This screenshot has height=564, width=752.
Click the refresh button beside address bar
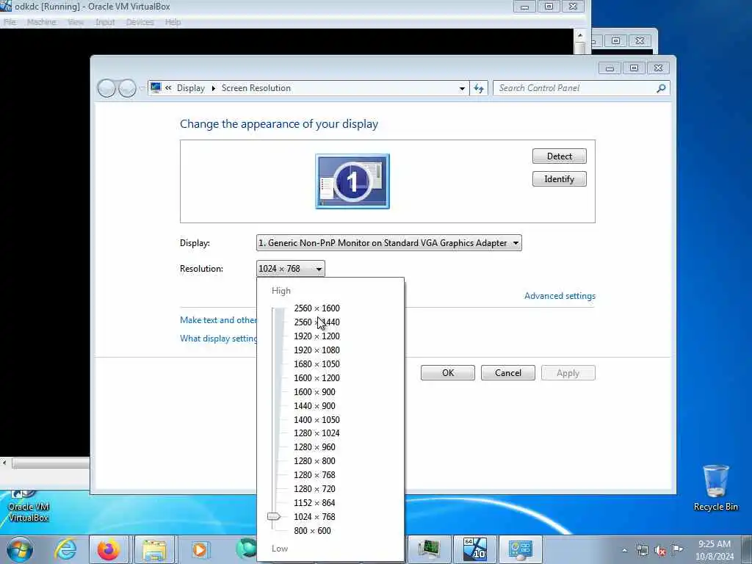(x=479, y=88)
